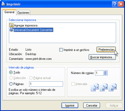Select the Páginas radio button

pyautogui.click(x=11, y=84)
